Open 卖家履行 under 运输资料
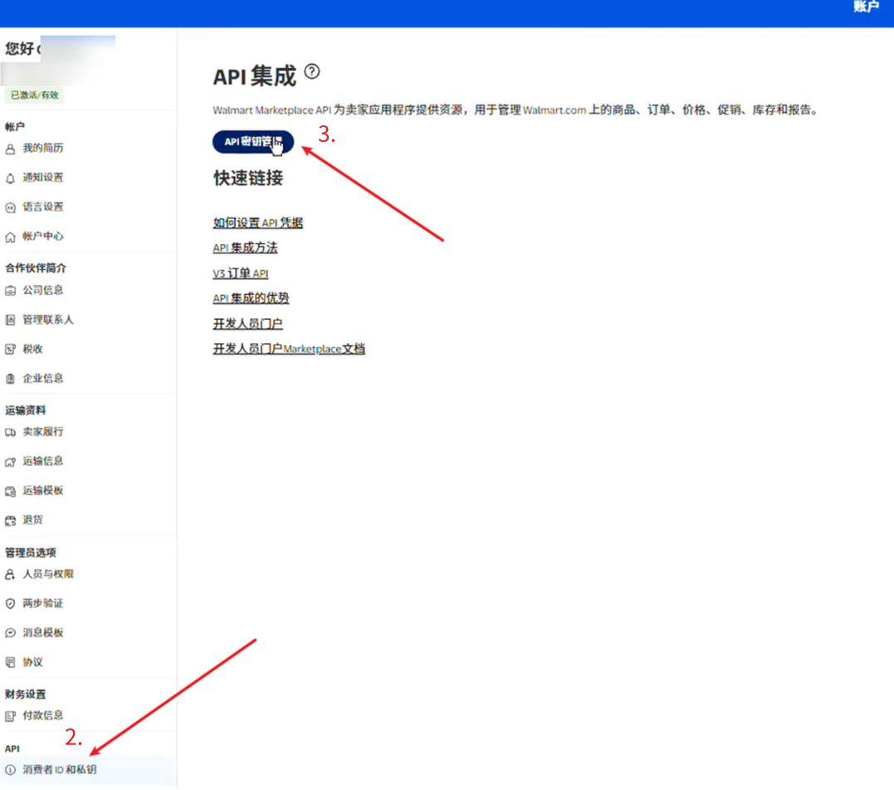The height and width of the screenshot is (790, 894). [x=43, y=431]
